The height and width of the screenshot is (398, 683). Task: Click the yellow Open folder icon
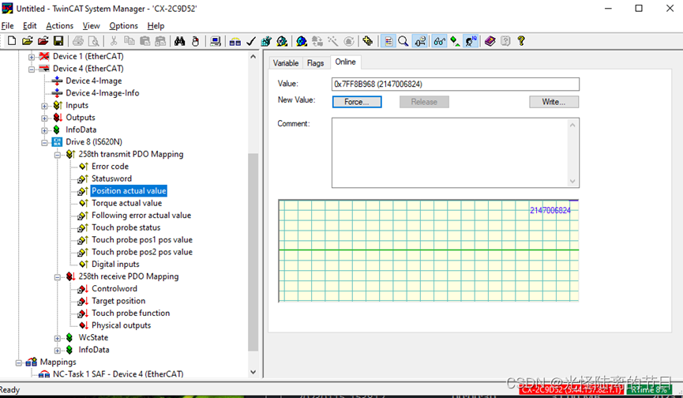[x=28, y=41]
